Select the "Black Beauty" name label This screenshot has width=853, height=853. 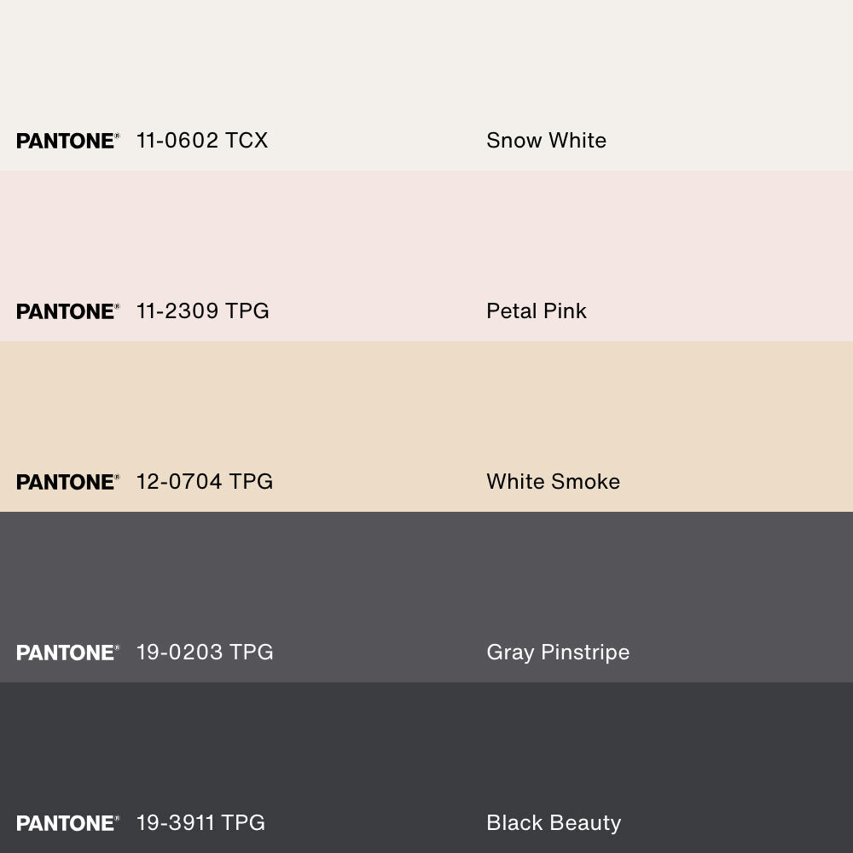554,823
